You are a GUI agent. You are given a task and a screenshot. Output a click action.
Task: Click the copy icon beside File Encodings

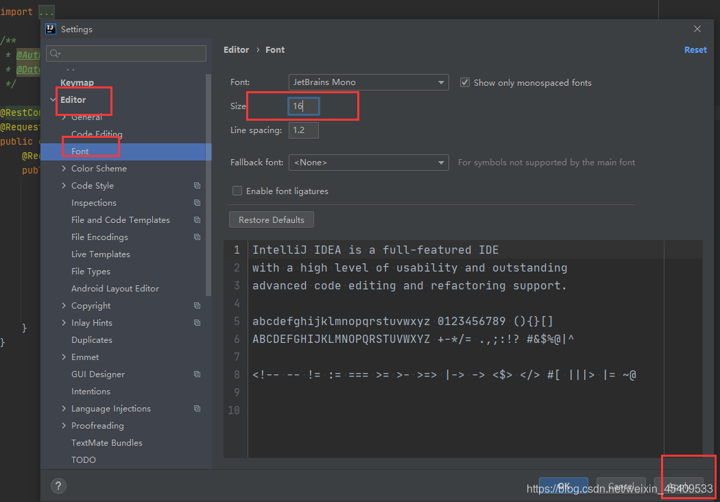tap(197, 237)
